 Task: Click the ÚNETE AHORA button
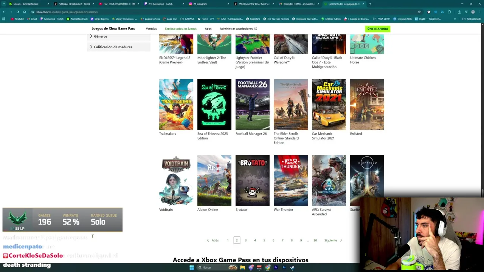pyautogui.click(x=377, y=29)
